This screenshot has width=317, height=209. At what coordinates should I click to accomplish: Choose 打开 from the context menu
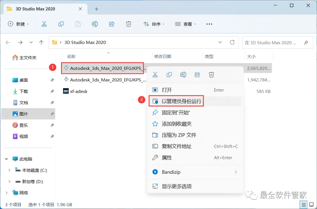195,90
